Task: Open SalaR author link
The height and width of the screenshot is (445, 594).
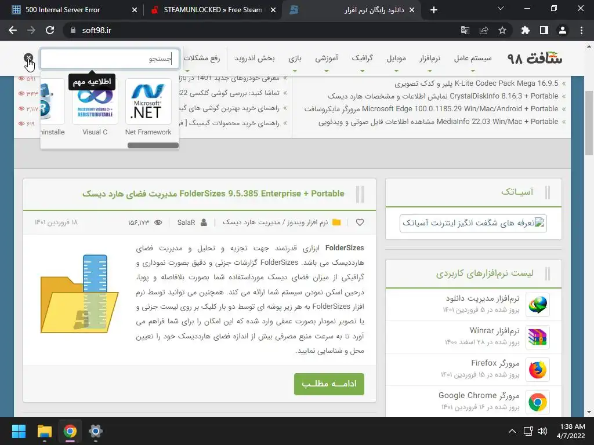Action: coord(186,222)
